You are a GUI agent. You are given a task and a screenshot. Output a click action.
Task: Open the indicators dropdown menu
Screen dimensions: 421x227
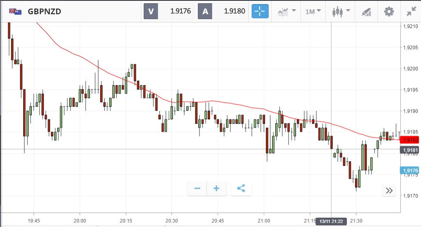[x=287, y=11]
